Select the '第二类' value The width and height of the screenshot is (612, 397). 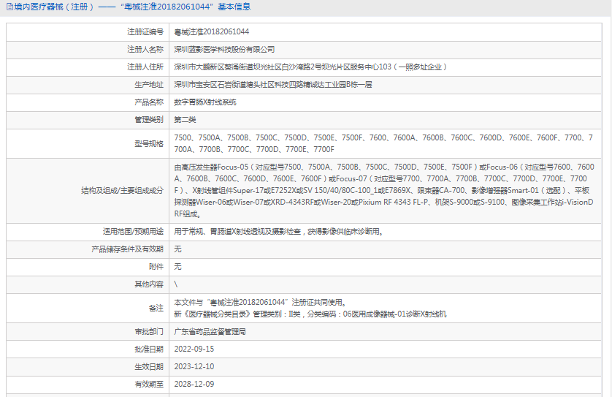(185, 120)
